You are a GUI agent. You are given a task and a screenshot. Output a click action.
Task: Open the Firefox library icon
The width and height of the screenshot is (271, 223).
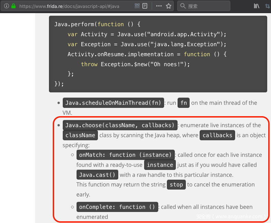point(257,6)
